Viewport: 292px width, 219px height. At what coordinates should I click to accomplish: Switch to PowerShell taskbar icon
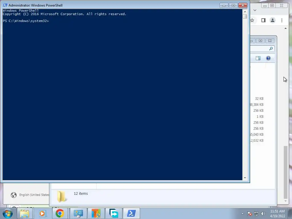[131, 213]
